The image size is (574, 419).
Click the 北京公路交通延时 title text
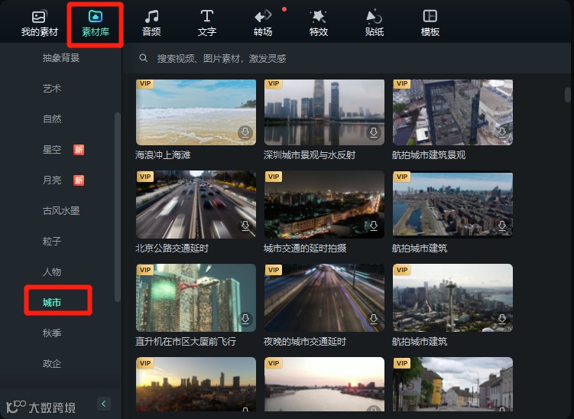pyautogui.click(x=172, y=248)
